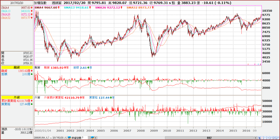Image resolution: width=280 pixels, height=140 pixels.
Task: Click the 保留空間 number input field
Action: tap(84, 138)
